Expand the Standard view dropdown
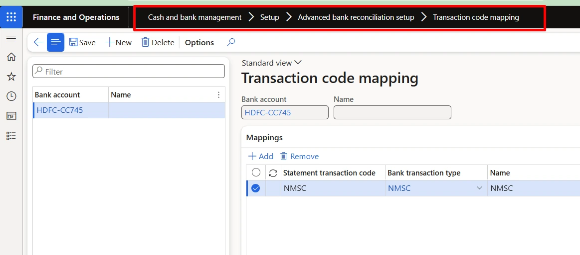This screenshot has width=580, height=255. (x=272, y=63)
